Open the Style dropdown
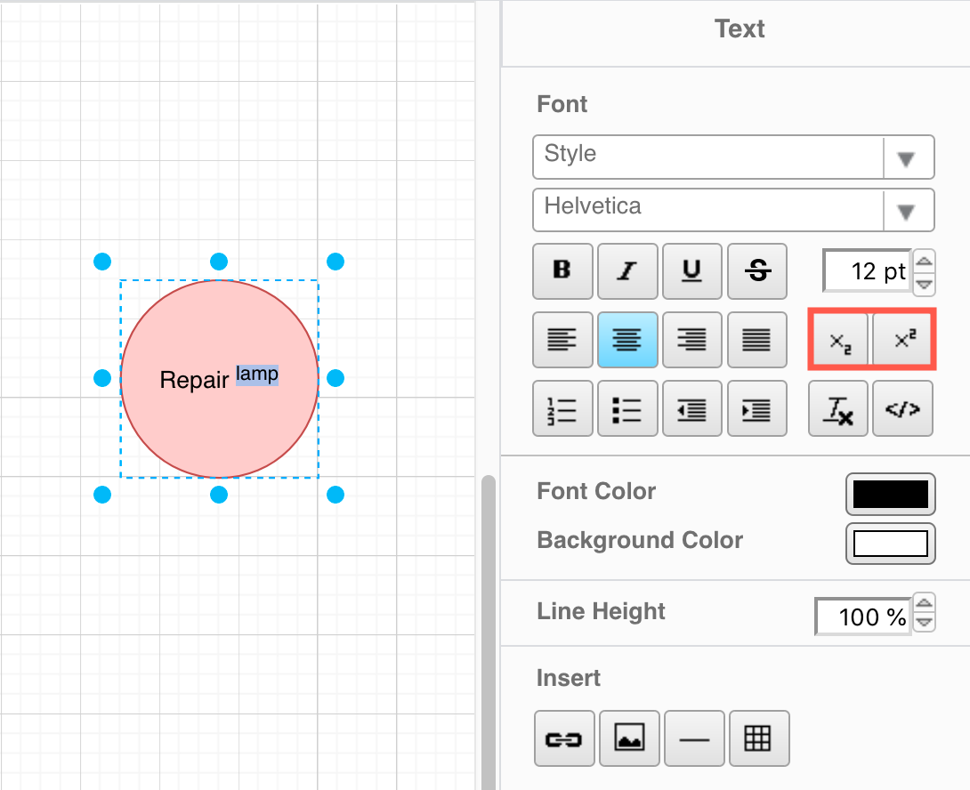This screenshot has height=790, width=970. coord(733,157)
